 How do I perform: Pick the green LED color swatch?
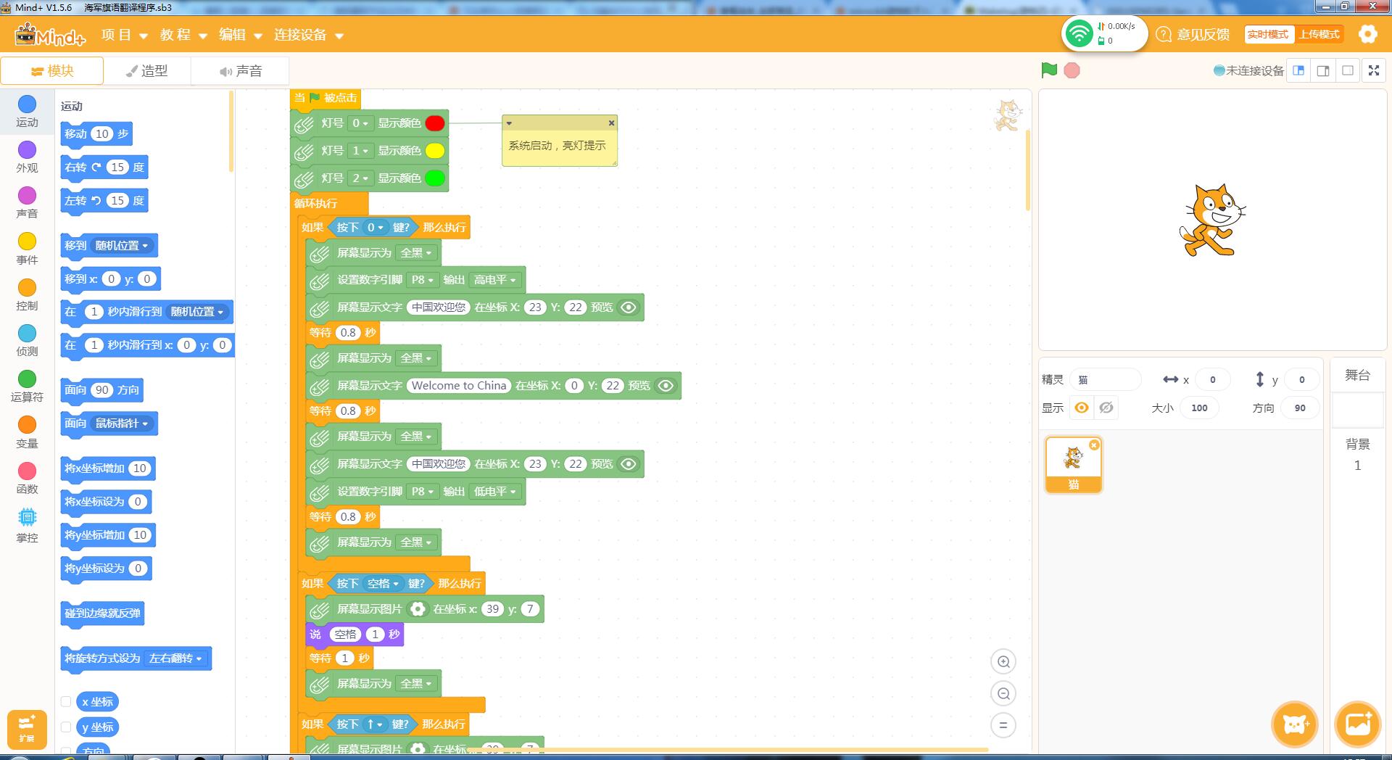pyautogui.click(x=435, y=178)
